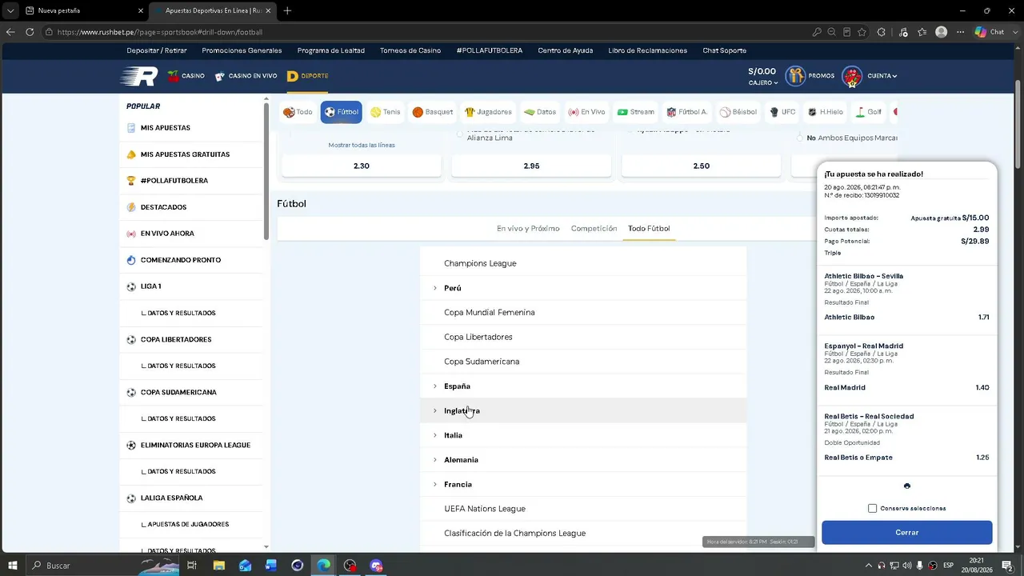Open the Cuenta dropdown menu
The image size is (1024, 576).
pyautogui.click(x=882, y=76)
